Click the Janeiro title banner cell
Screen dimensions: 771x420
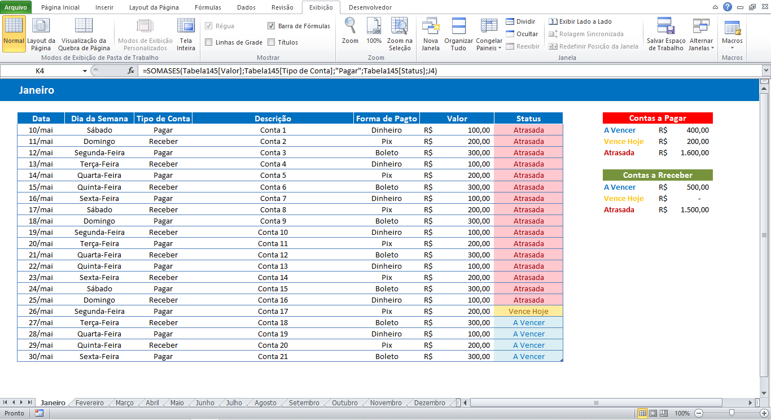pos(379,90)
